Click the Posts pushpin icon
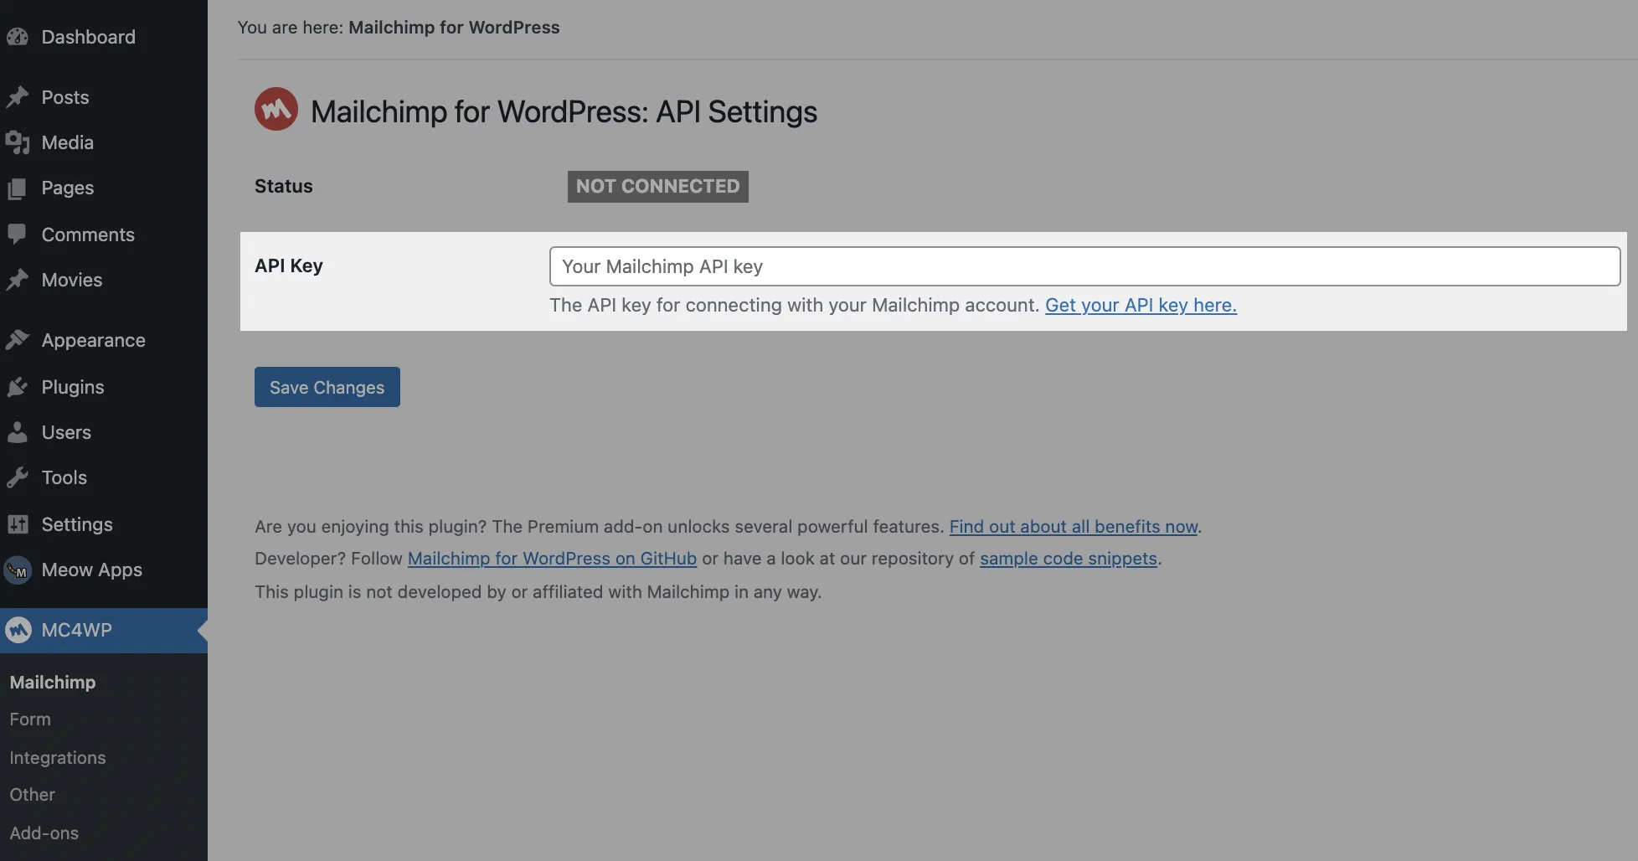Image resolution: width=1638 pixels, height=861 pixels. 18,97
